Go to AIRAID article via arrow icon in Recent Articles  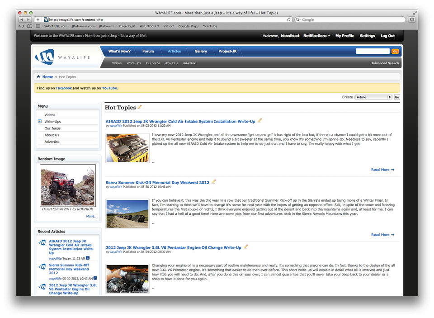pyautogui.click(x=88, y=258)
